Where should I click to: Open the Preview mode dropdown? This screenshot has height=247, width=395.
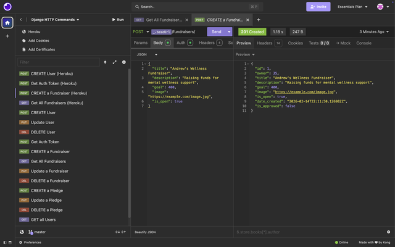coord(245,54)
